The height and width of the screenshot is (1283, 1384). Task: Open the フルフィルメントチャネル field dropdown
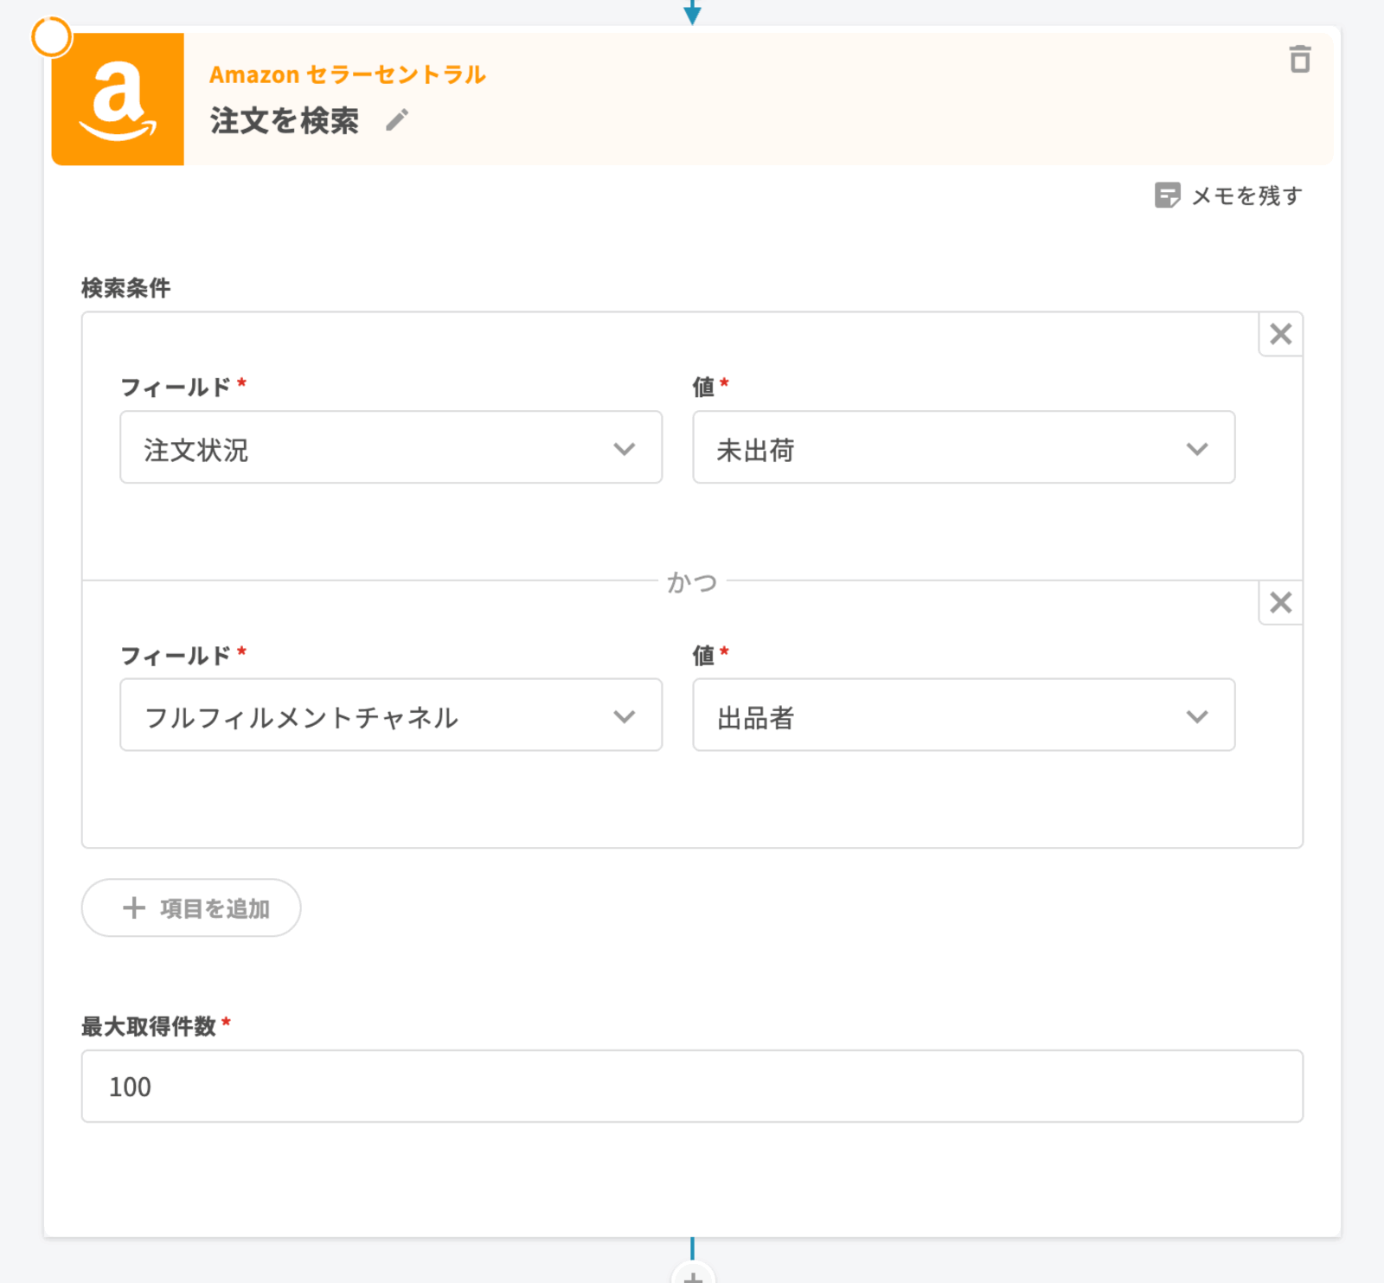[x=391, y=715]
